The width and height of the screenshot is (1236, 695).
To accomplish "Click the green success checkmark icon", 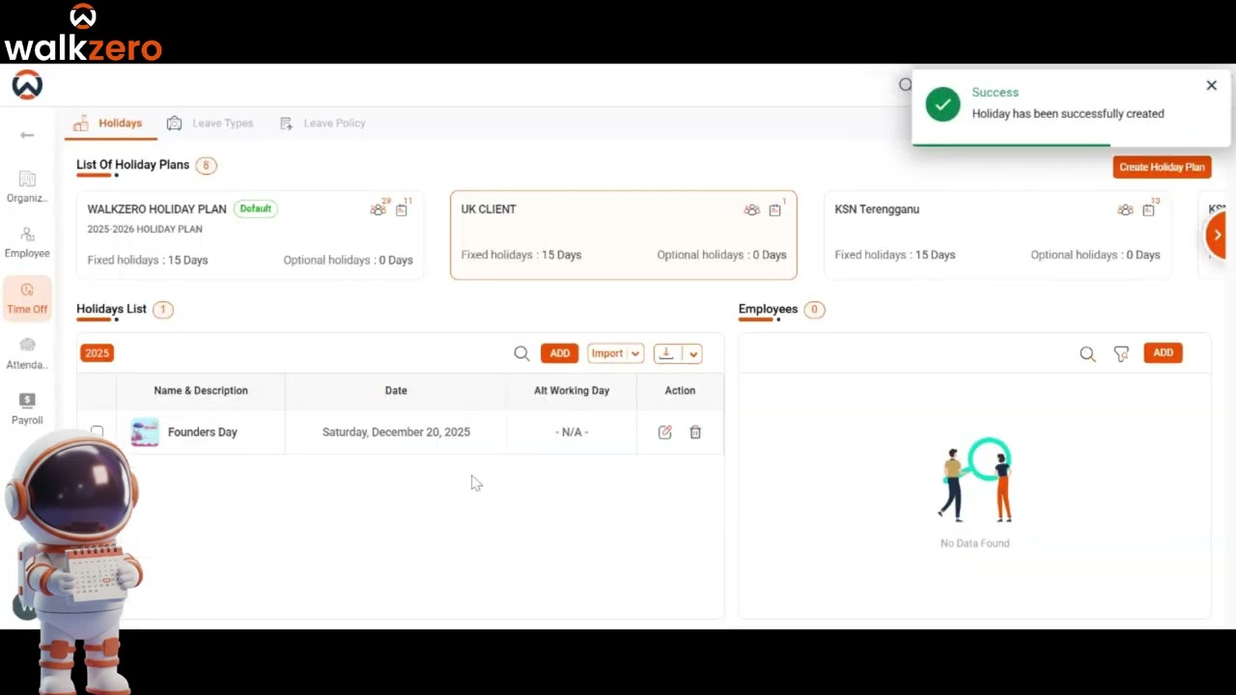I will [x=942, y=104].
